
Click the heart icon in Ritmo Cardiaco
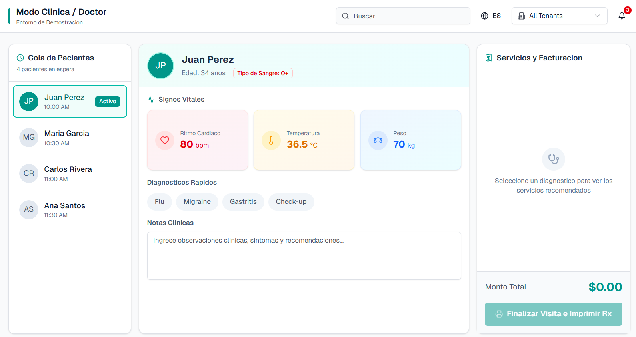[165, 140]
